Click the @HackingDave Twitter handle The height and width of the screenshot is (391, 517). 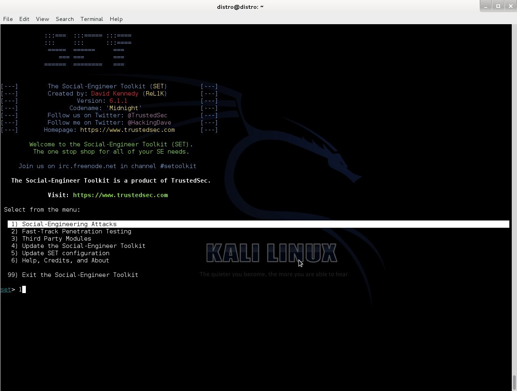click(149, 123)
